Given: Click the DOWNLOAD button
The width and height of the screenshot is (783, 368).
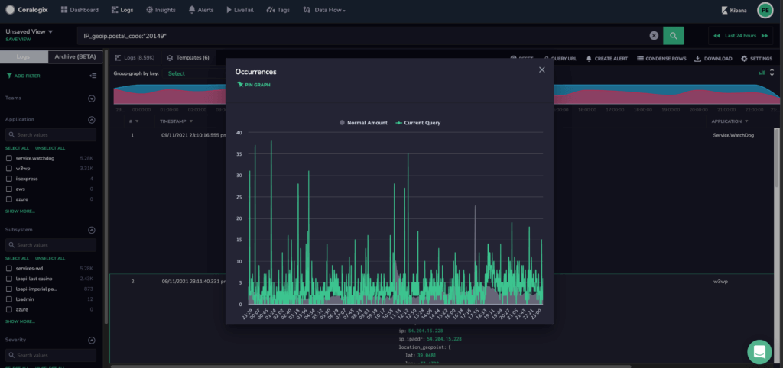Looking at the screenshot, I should pyautogui.click(x=713, y=58).
